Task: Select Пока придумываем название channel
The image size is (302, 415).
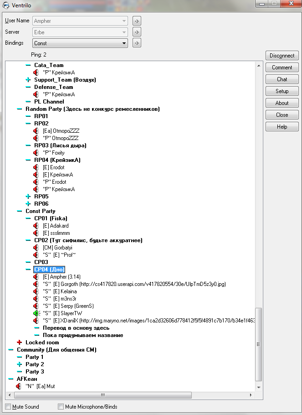Action: (83, 335)
